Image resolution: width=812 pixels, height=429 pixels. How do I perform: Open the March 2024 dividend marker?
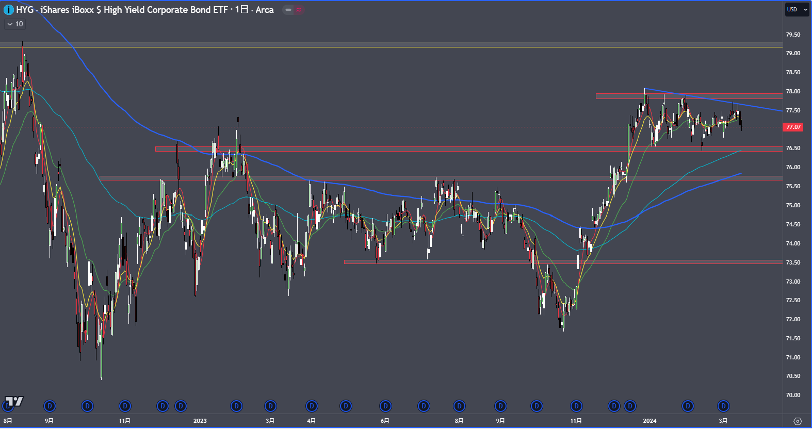[x=723, y=406]
